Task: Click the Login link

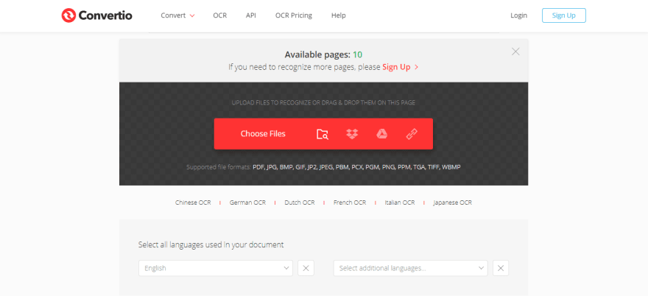Action: point(518,15)
